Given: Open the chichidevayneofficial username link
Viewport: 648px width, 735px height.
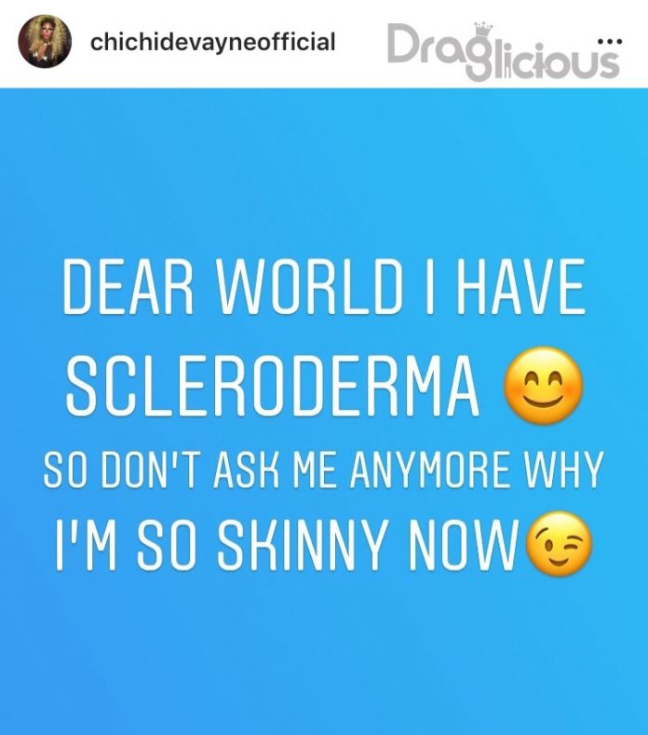Looking at the screenshot, I should coord(212,42).
